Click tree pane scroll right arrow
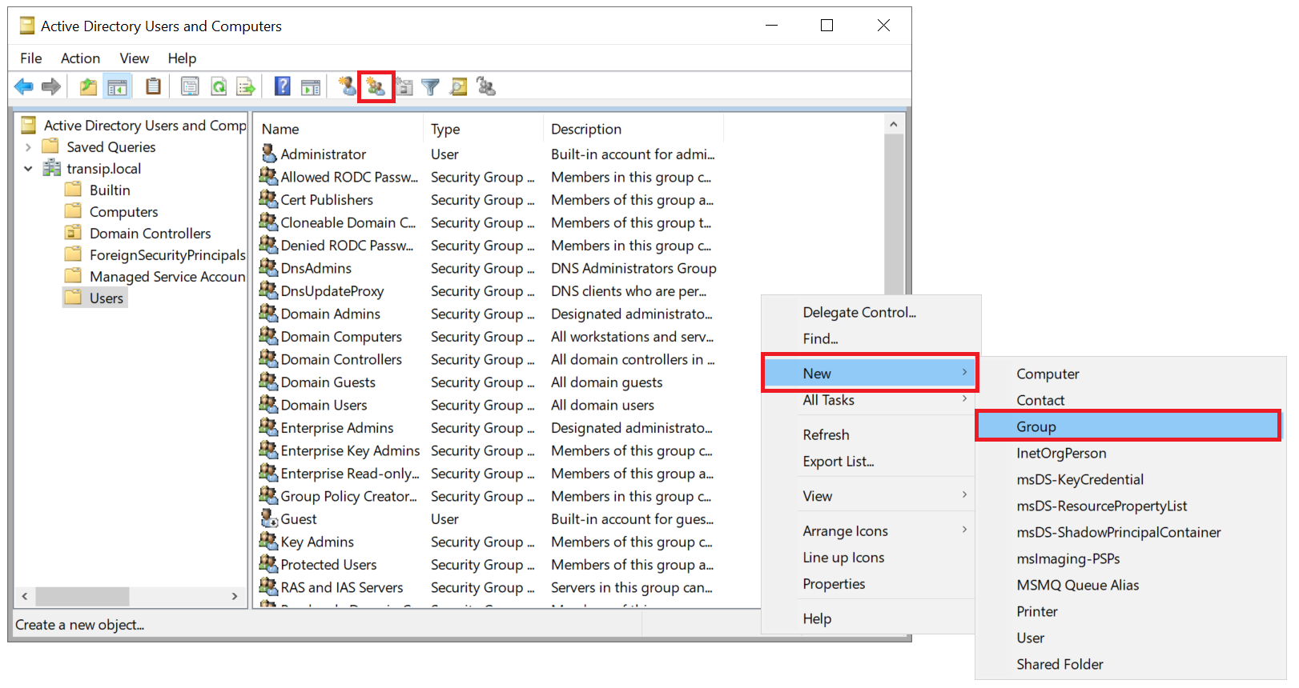The image size is (1299, 688). point(234,596)
